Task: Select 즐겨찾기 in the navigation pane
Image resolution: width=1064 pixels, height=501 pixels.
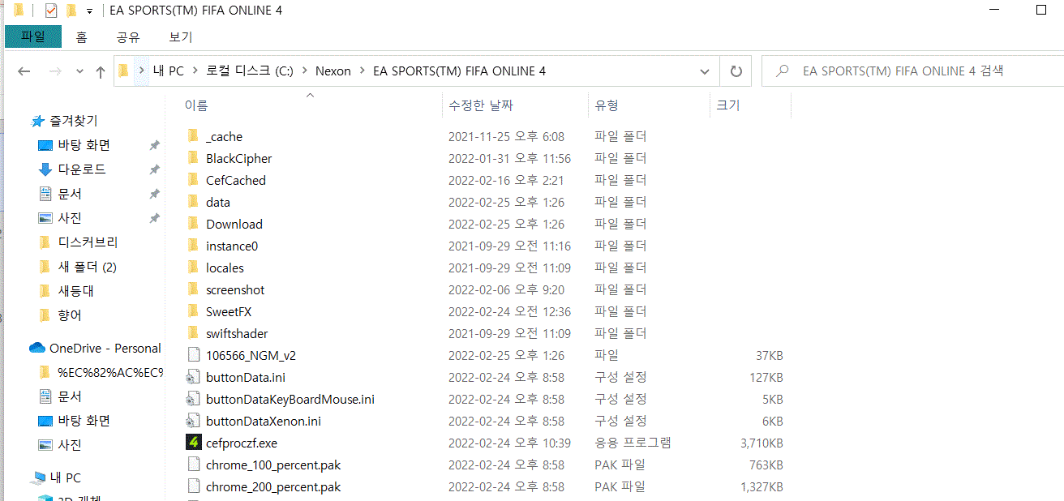Action: (x=74, y=121)
